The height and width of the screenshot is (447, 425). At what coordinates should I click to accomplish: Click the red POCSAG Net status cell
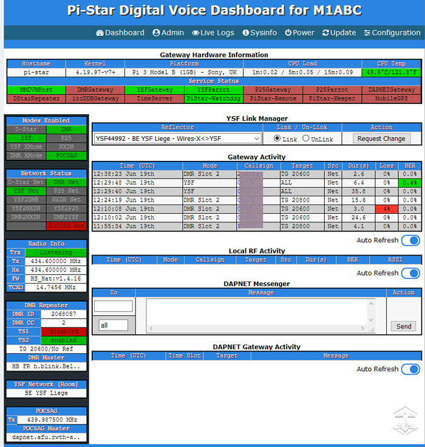pos(66,226)
